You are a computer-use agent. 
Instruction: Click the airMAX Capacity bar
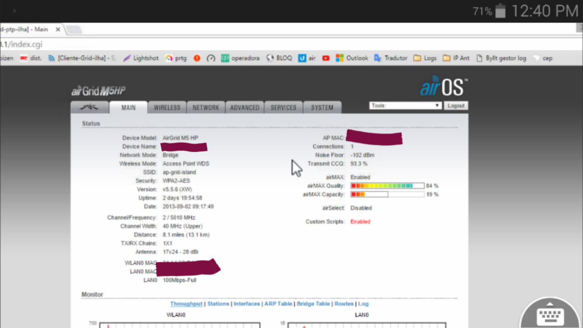(387, 195)
